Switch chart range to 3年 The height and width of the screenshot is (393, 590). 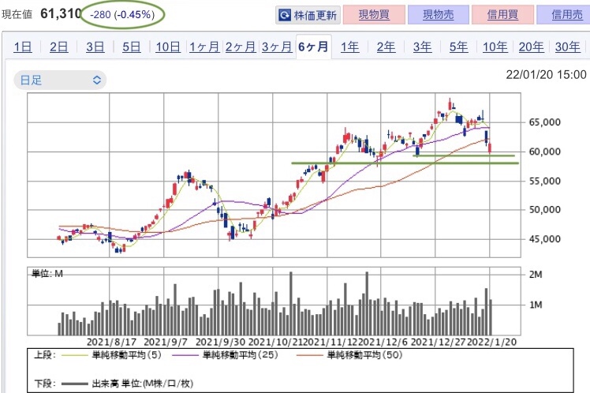pyautogui.click(x=422, y=47)
